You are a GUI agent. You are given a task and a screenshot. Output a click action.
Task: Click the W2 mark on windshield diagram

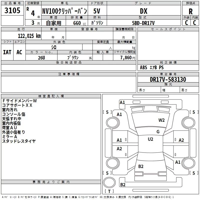[x=161, y=120]
